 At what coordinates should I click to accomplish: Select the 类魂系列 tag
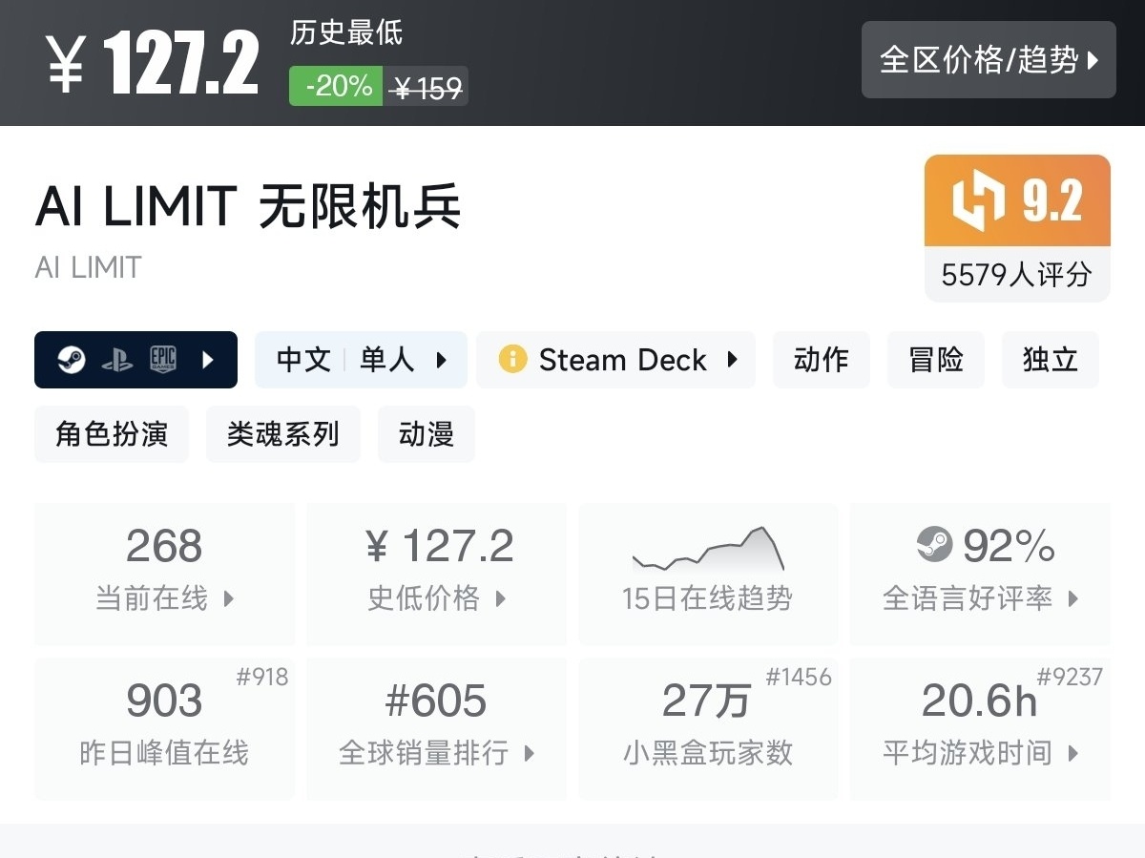pyautogui.click(x=283, y=434)
